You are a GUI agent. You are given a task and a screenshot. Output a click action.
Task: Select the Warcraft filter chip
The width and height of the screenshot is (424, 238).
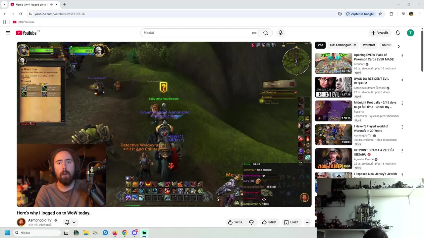click(369, 45)
